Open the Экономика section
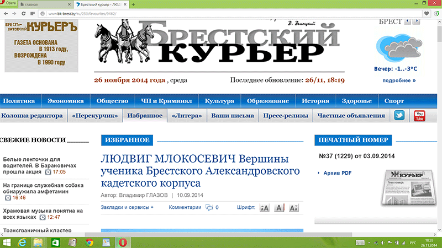This screenshot has width=442, height=248. 66,101
